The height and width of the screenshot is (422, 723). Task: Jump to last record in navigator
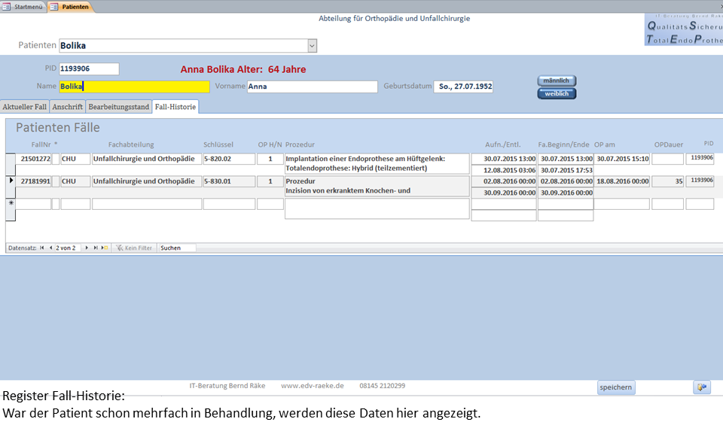coord(96,247)
